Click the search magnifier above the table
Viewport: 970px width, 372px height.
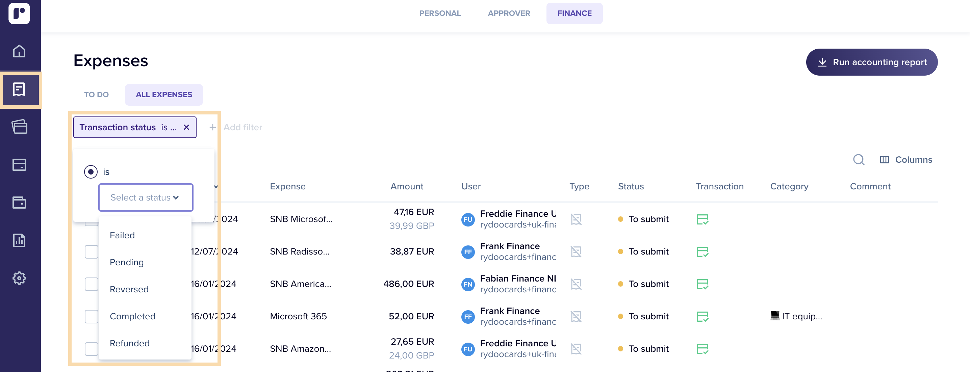(x=859, y=160)
